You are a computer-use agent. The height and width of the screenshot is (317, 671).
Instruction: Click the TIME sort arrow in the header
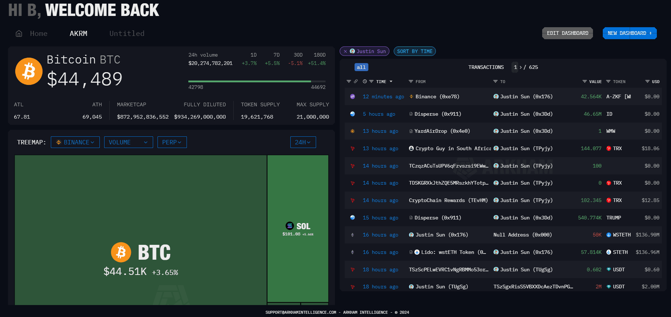(x=391, y=82)
